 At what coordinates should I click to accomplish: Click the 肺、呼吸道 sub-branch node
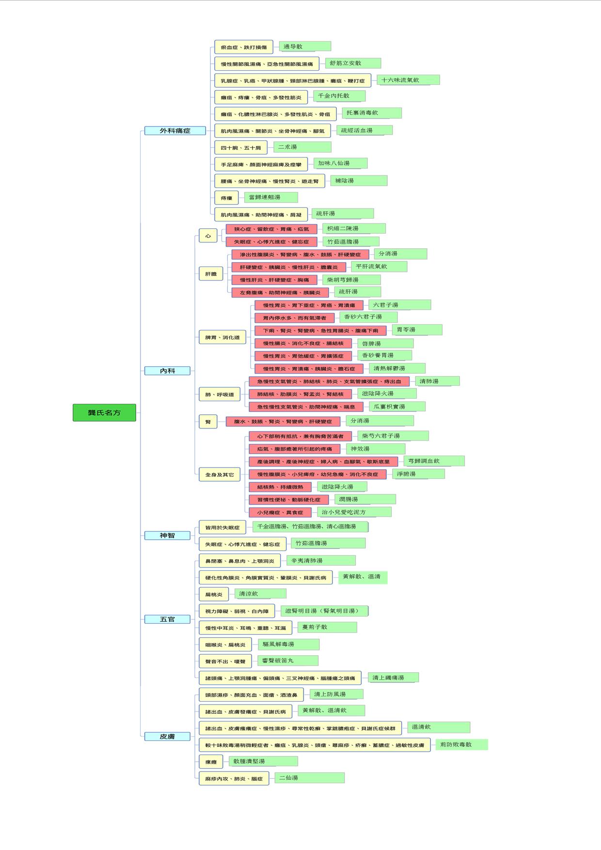220,394
